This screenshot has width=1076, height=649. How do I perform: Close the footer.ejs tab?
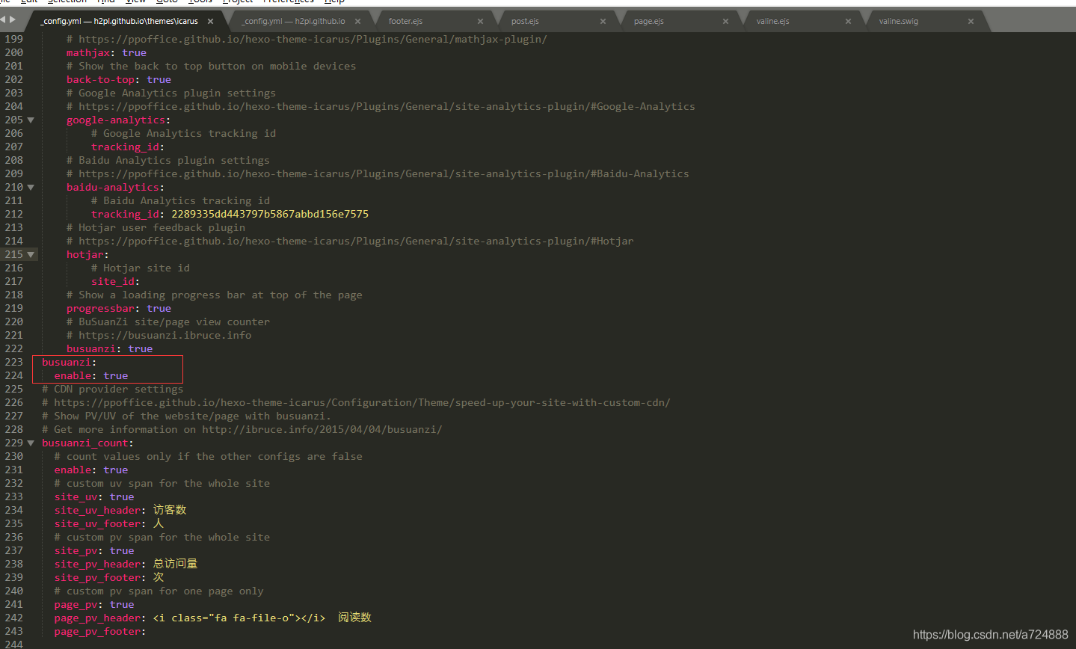click(480, 21)
